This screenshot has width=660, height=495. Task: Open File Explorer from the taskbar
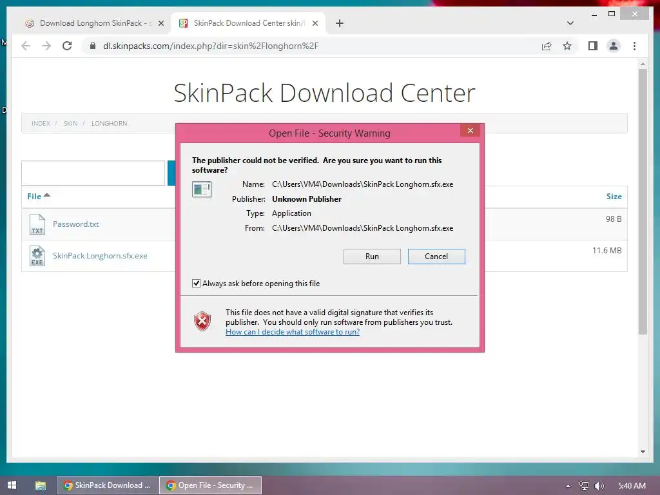point(41,485)
